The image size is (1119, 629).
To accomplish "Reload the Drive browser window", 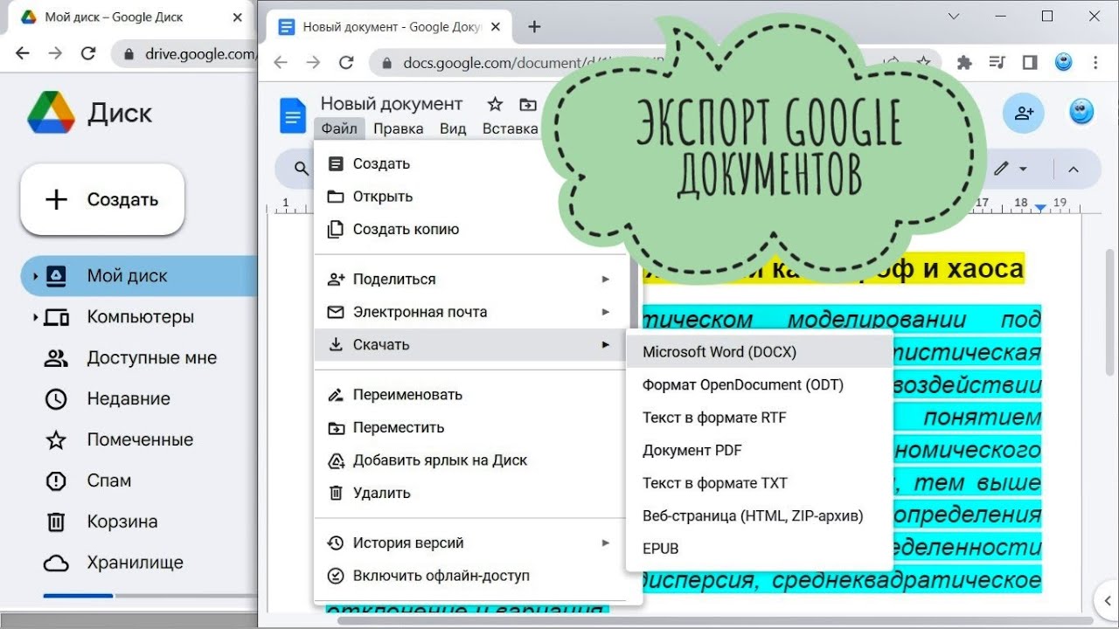I will (x=87, y=53).
